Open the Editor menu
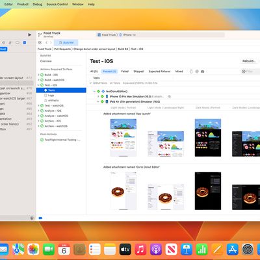Image resolution: width=260 pixels, height=260 pixels. click(x=8, y=4)
